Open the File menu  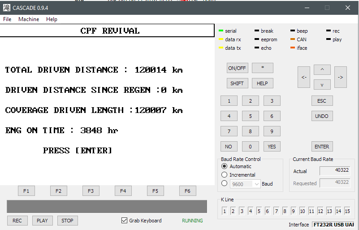[x=7, y=19]
